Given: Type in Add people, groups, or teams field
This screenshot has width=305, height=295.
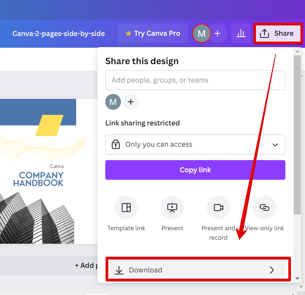Looking at the screenshot, I should (x=195, y=80).
